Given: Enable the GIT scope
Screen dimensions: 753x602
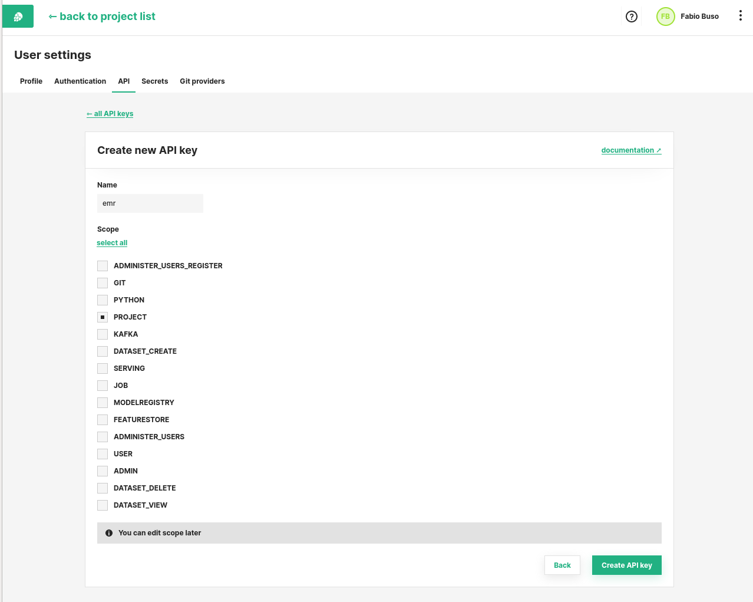Looking at the screenshot, I should [x=102, y=282].
